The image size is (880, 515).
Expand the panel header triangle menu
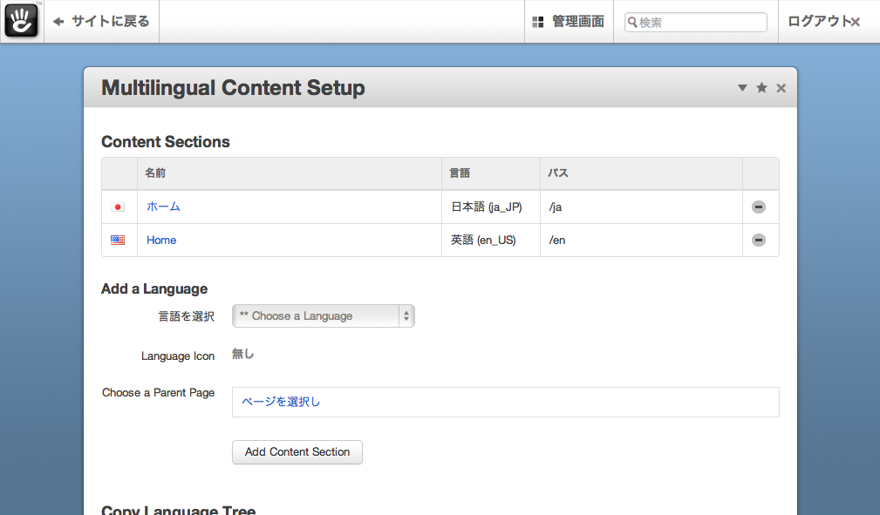point(742,88)
